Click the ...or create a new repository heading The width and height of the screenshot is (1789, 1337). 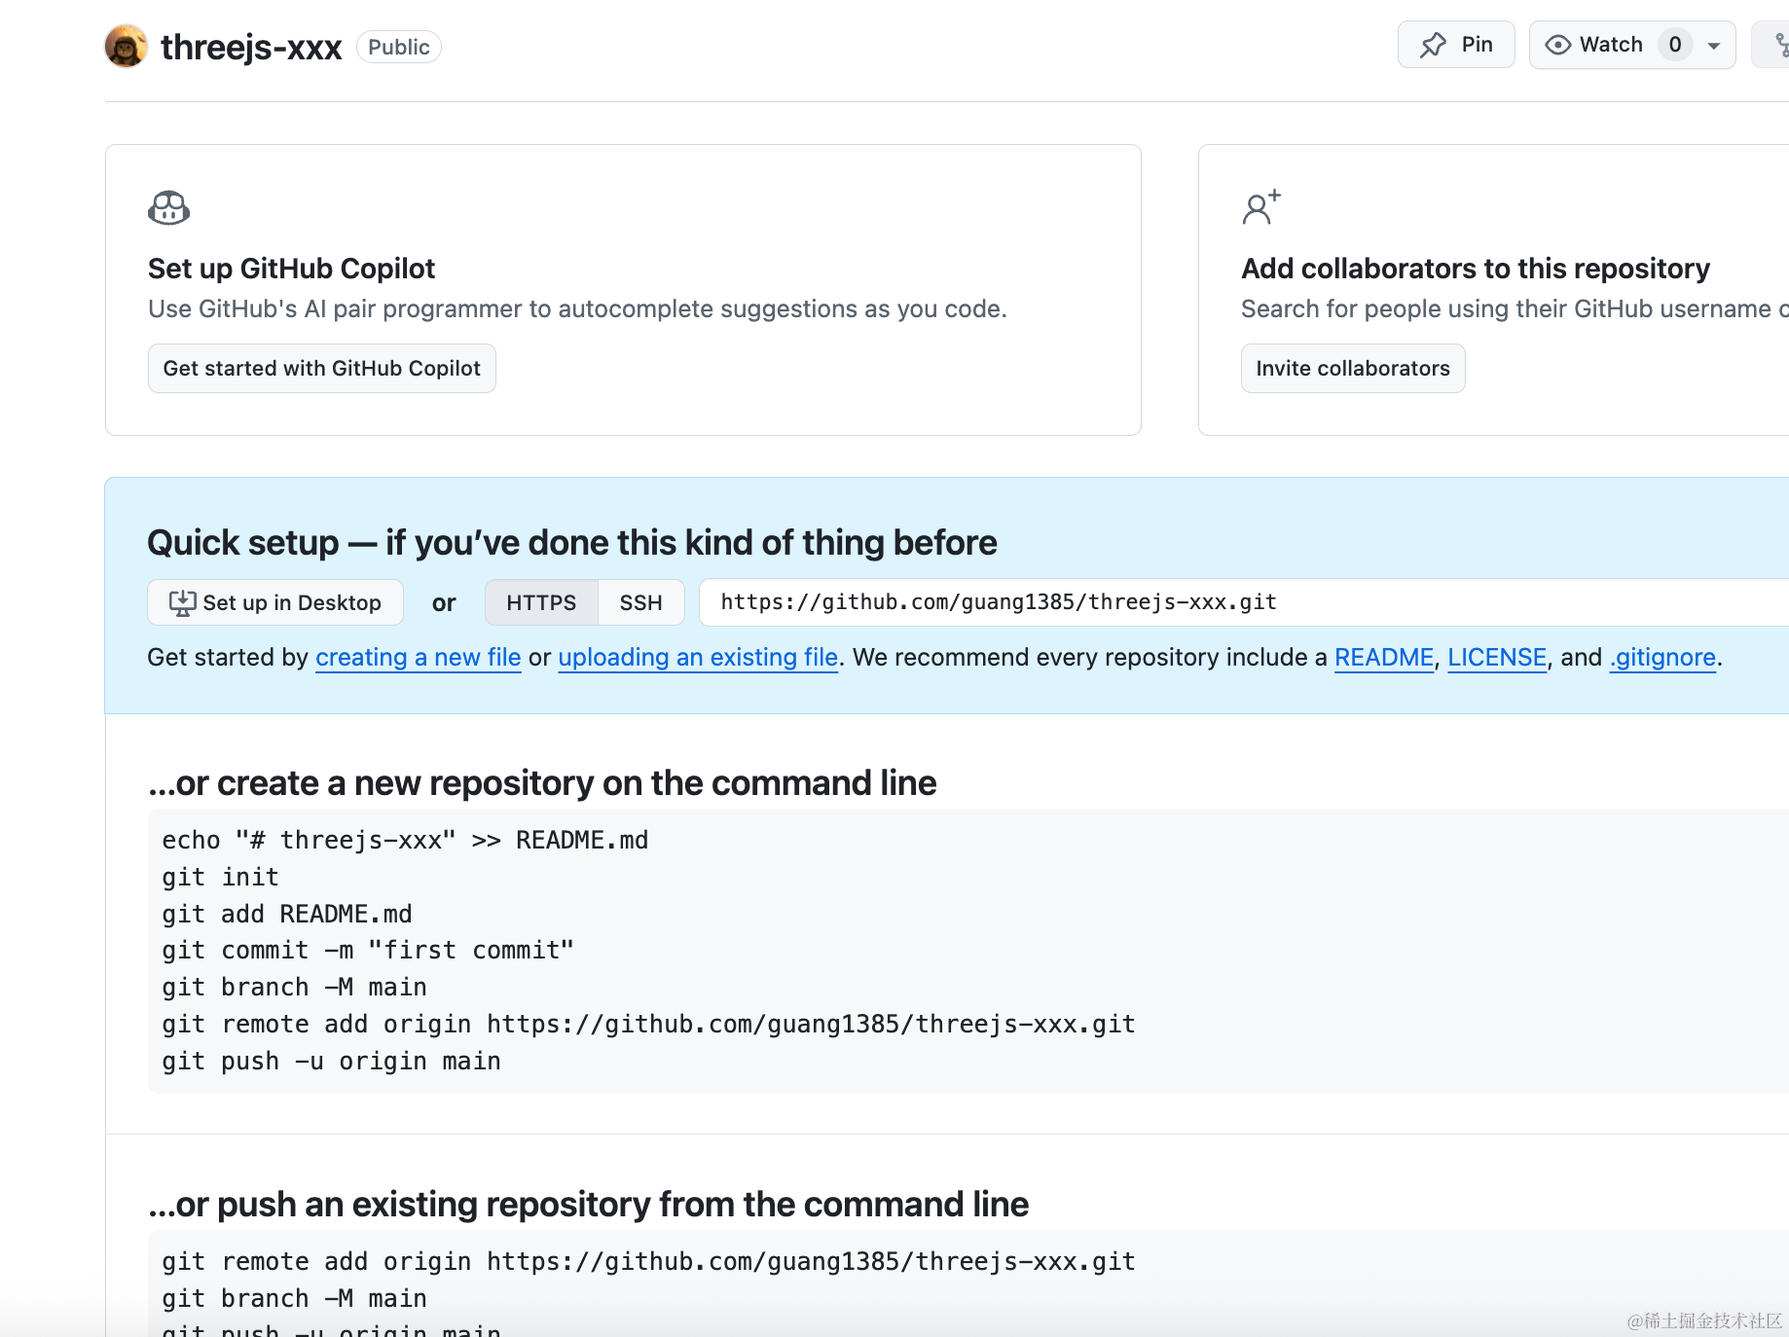(542, 783)
